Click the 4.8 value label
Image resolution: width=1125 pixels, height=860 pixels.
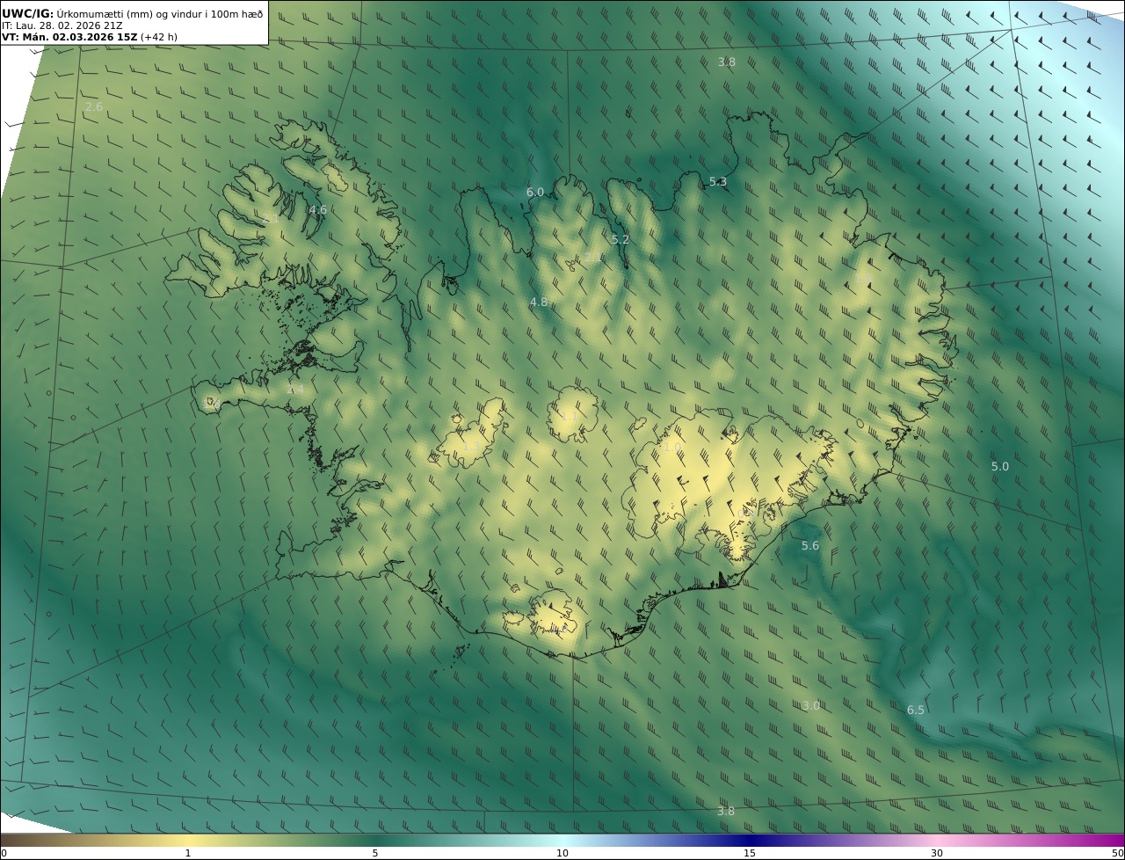click(538, 302)
